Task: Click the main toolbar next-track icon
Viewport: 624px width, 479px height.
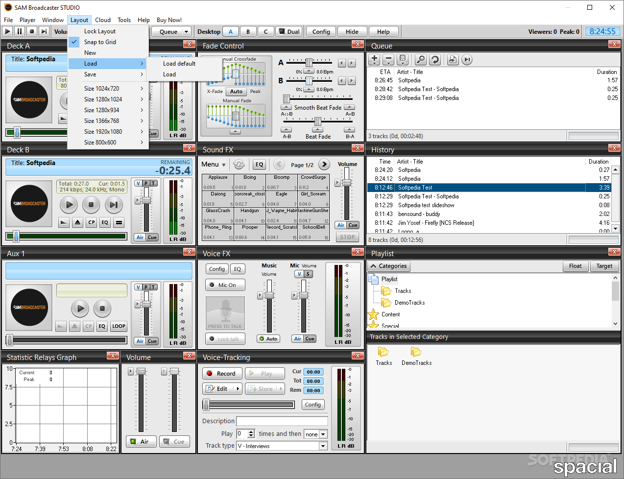Action: pyautogui.click(x=44, y=31)
